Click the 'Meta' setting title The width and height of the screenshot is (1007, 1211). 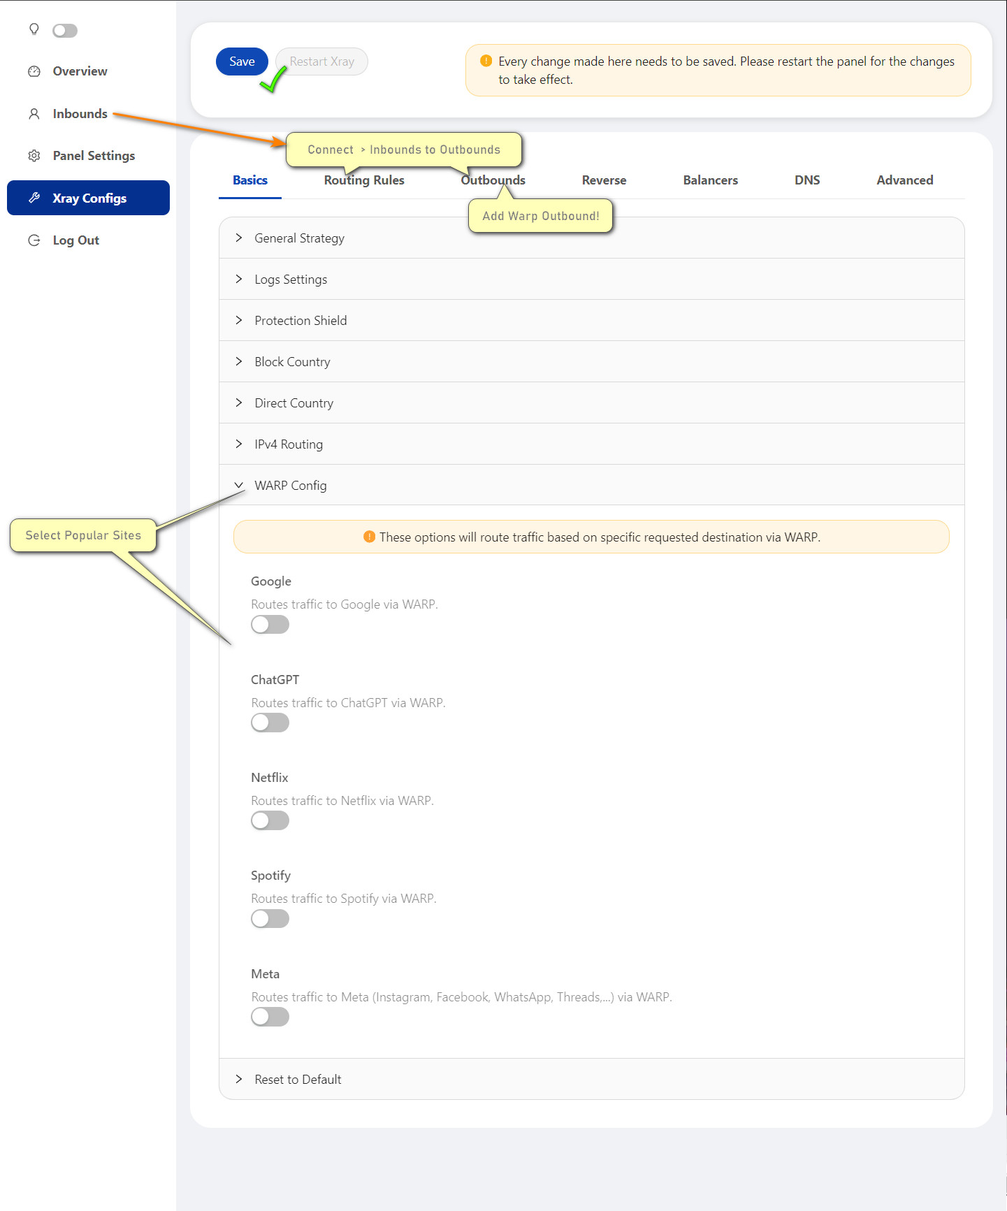[x=266, y=974]
